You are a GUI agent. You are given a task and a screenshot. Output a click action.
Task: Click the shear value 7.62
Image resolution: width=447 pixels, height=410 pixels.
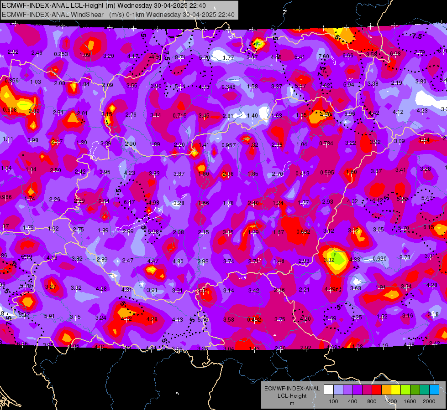point(325,85)
